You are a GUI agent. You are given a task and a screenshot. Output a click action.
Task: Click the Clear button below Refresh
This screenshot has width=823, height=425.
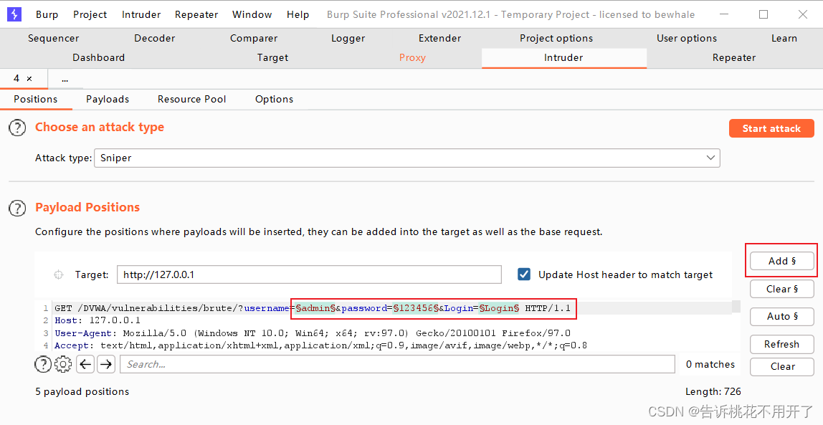[x=782, y=367]
